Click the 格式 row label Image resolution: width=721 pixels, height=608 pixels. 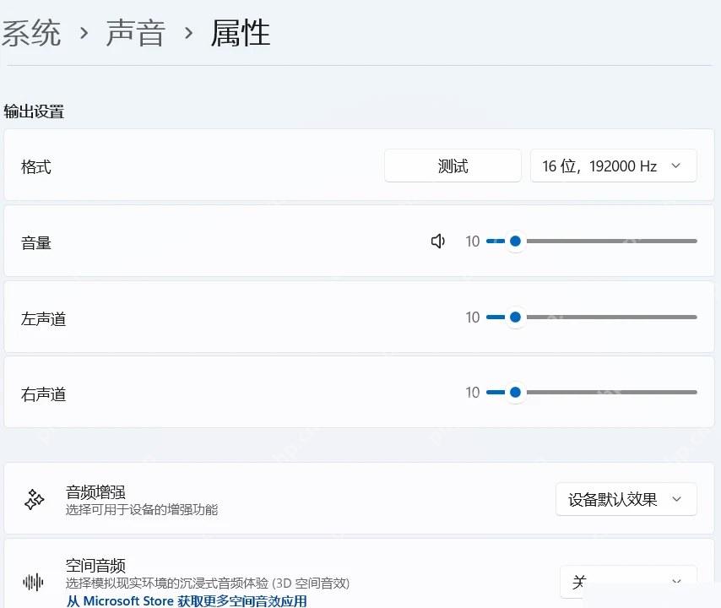pyautogui.click(x=35, y=166)
